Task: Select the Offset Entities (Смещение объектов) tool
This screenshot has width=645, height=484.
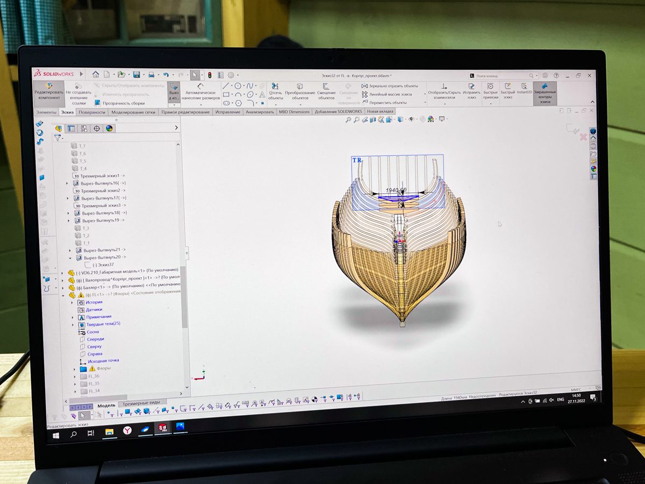Action: tap(326, 90)
